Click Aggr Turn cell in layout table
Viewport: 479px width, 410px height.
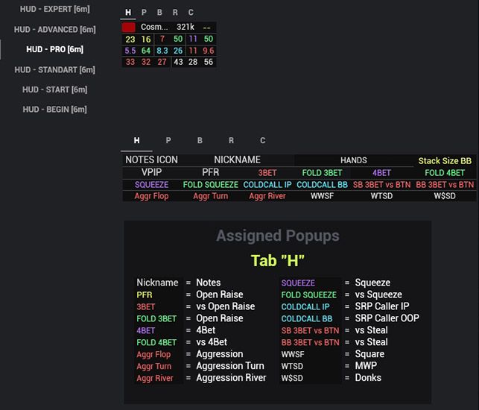[x=211, y=196]
